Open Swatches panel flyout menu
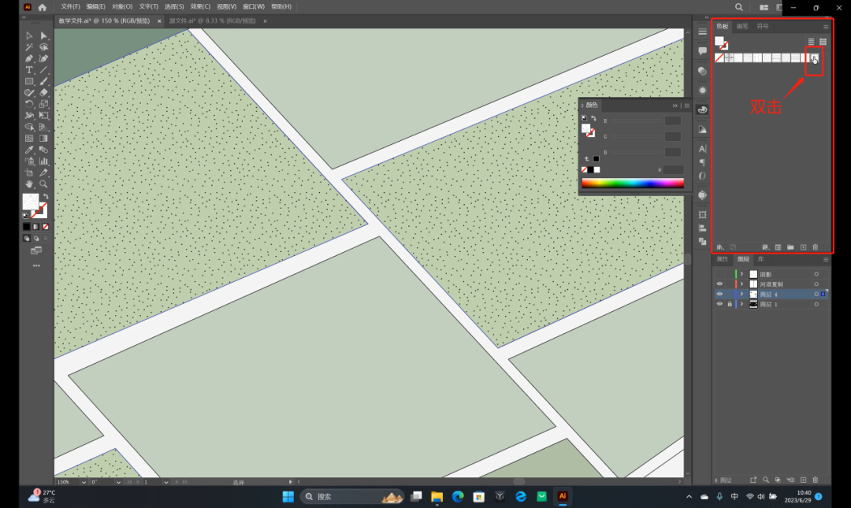The image size is (851, 508). point(826,27)
